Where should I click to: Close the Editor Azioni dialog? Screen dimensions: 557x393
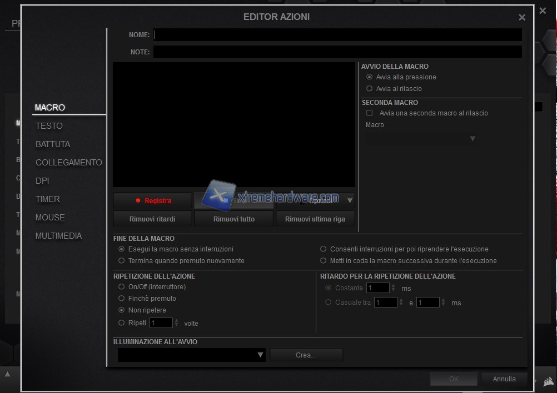click(521, 17)
